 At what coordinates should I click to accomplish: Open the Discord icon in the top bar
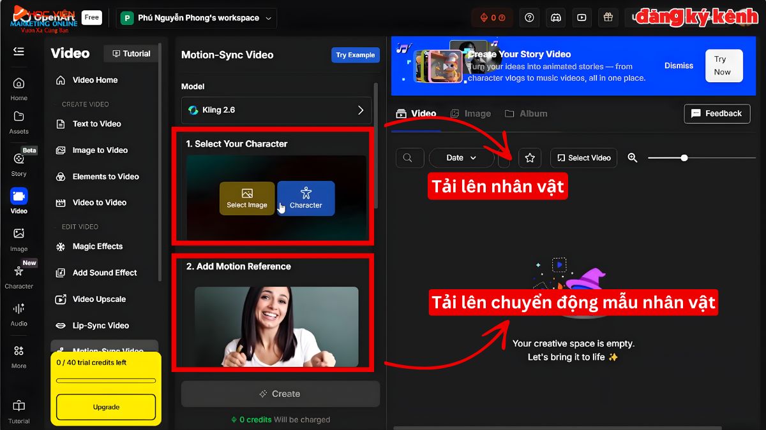click(x=555, y=17)
